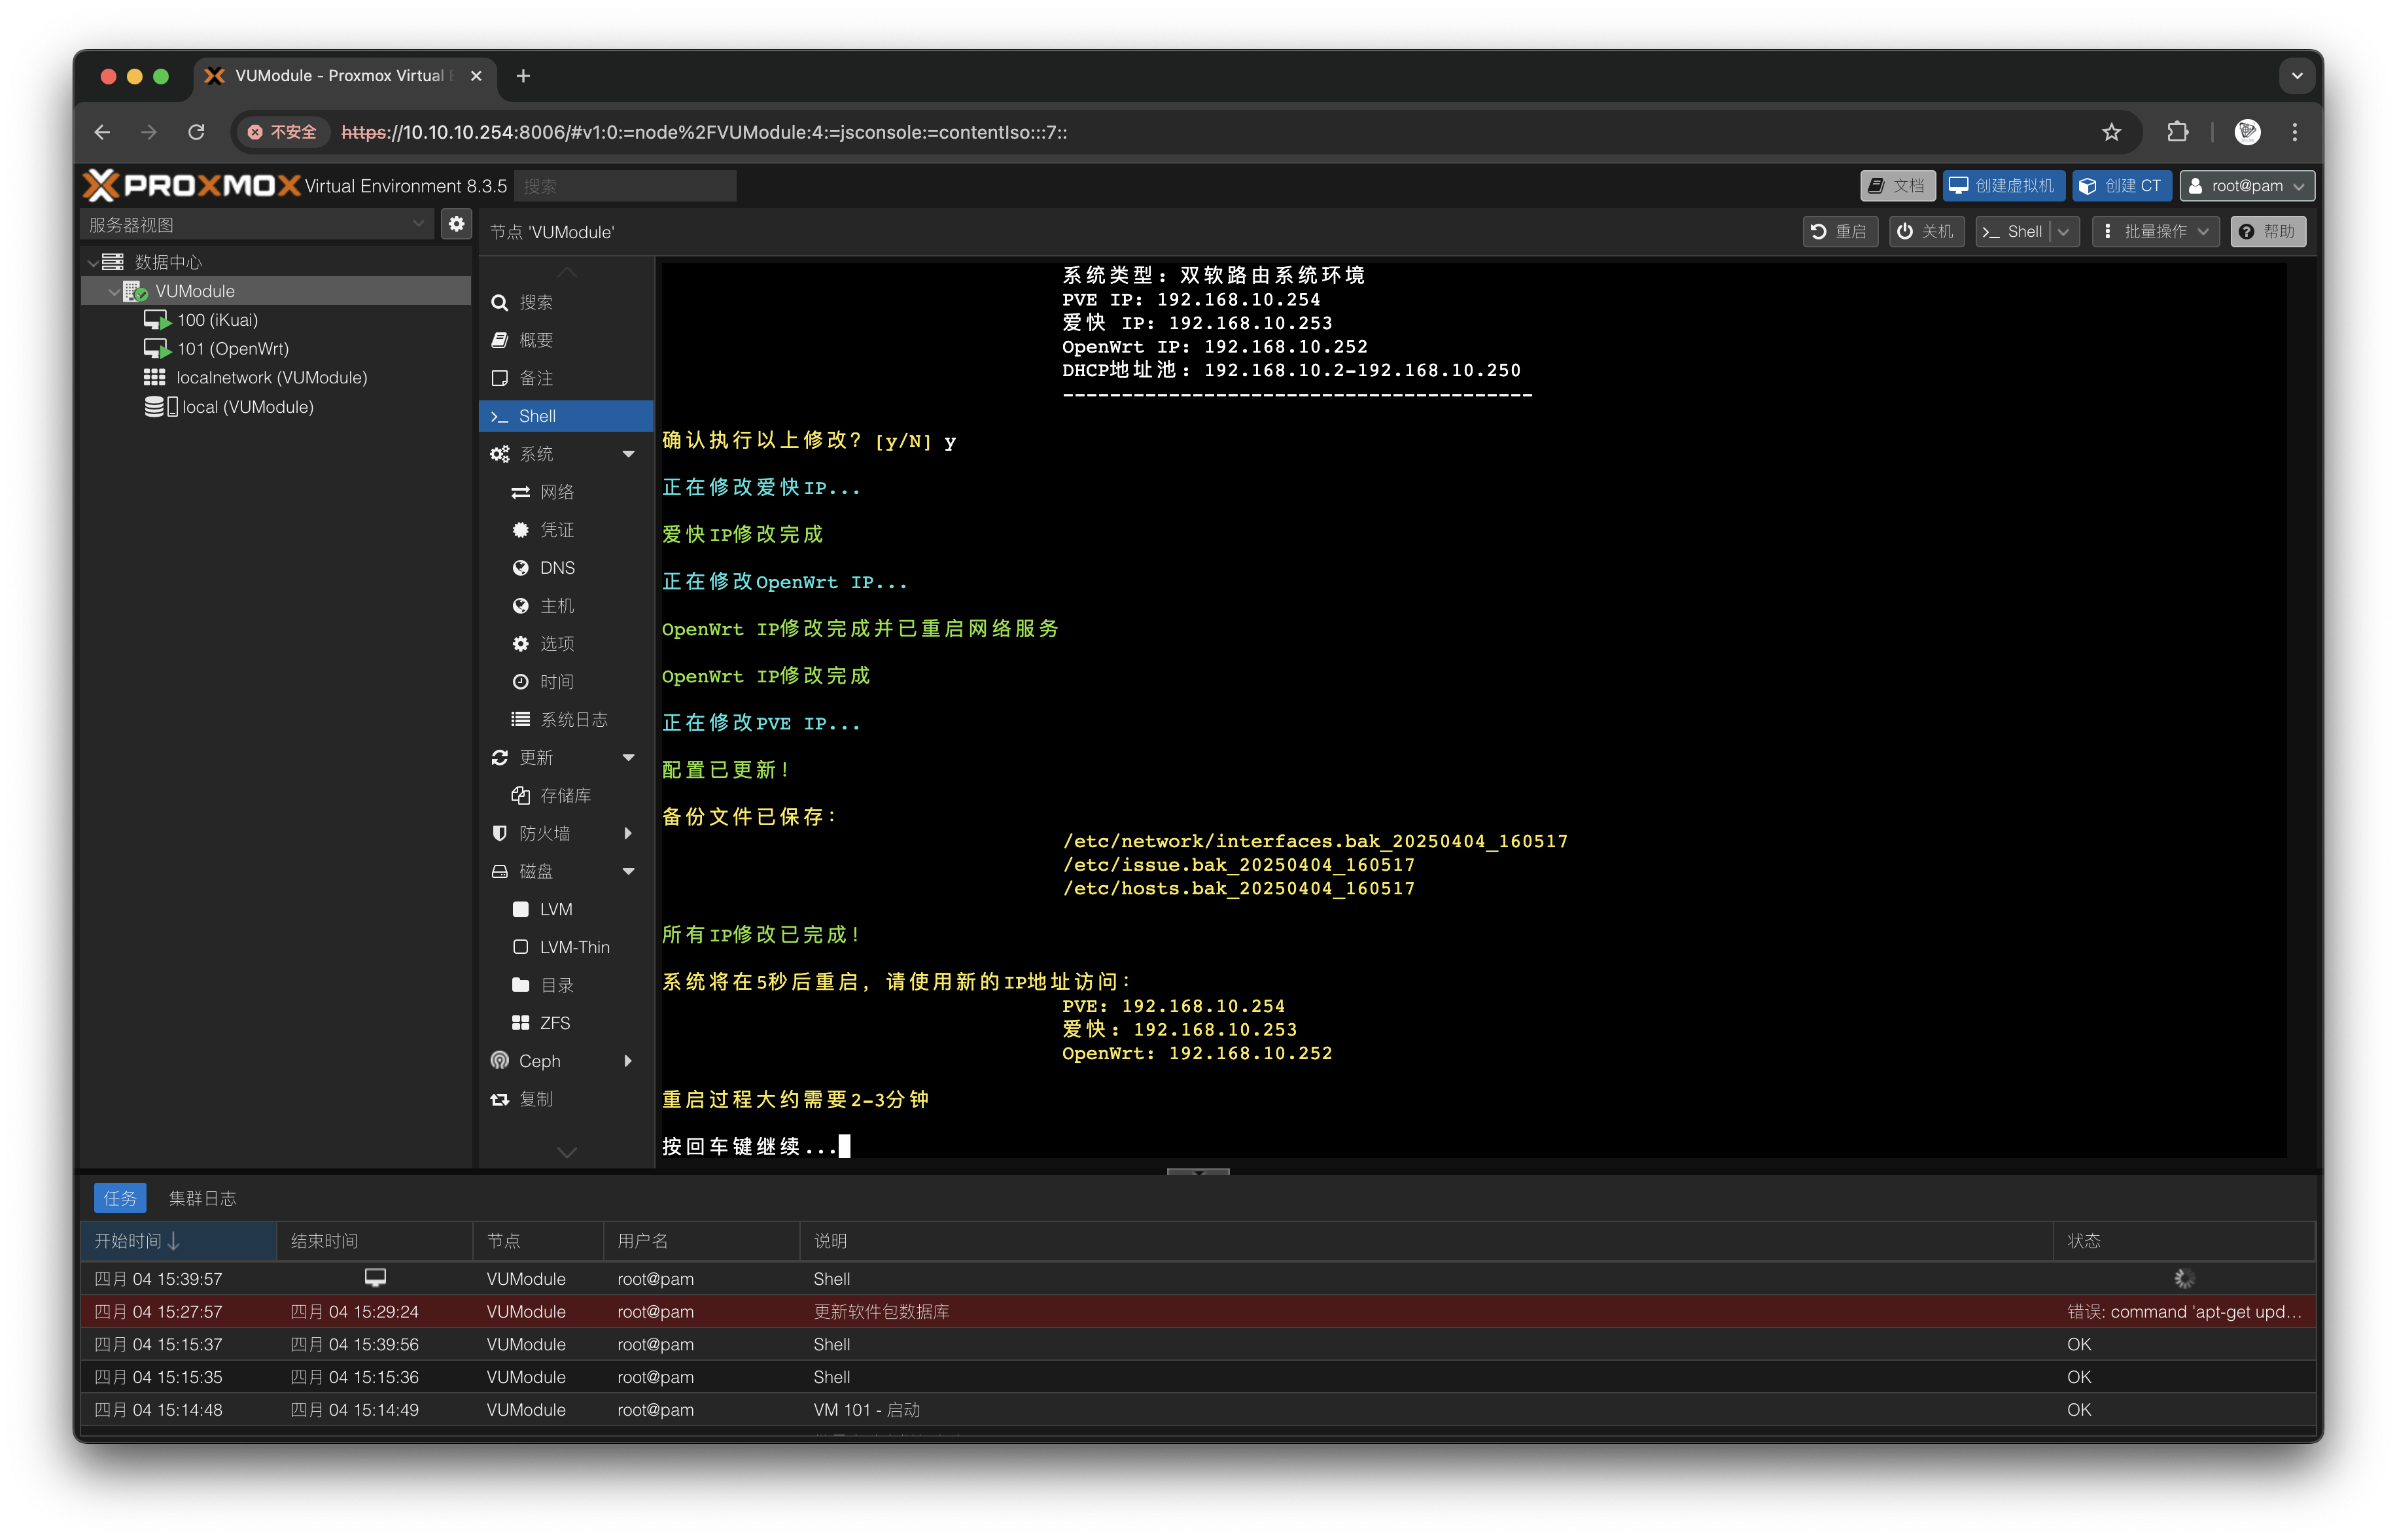Focus the 搜索 search field in the header

[625, 186]
